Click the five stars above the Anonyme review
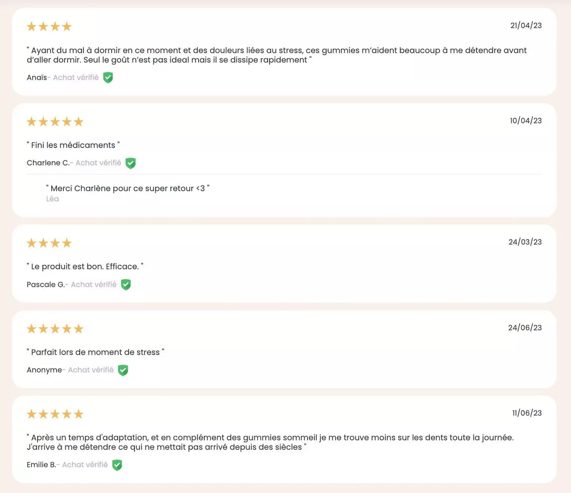571x493 pixels. coord(55,329)
